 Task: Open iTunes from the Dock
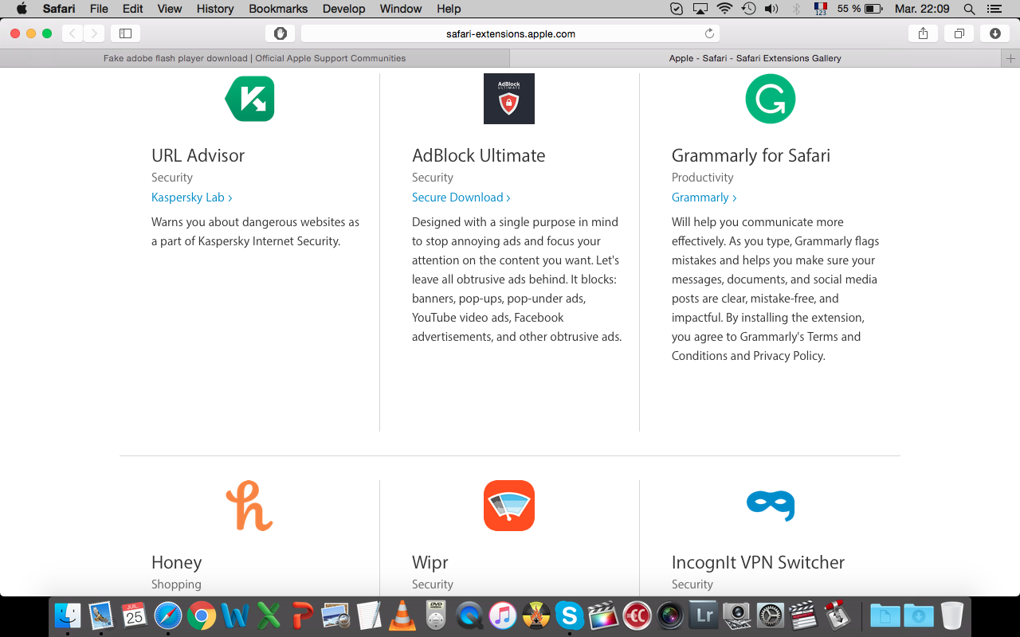502,616
